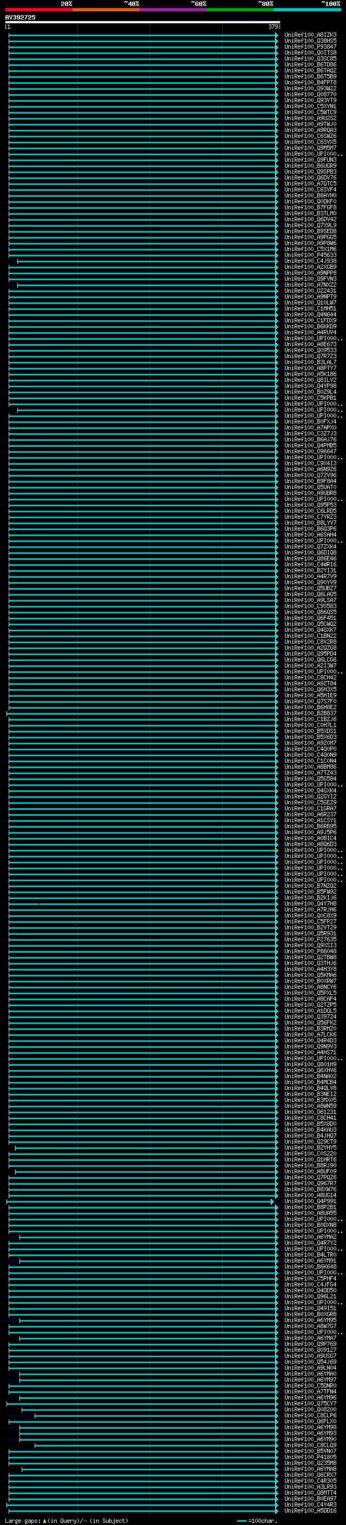Click the Large gaps legend text
346x1525 pixels.
click(x=66, y=1521)
